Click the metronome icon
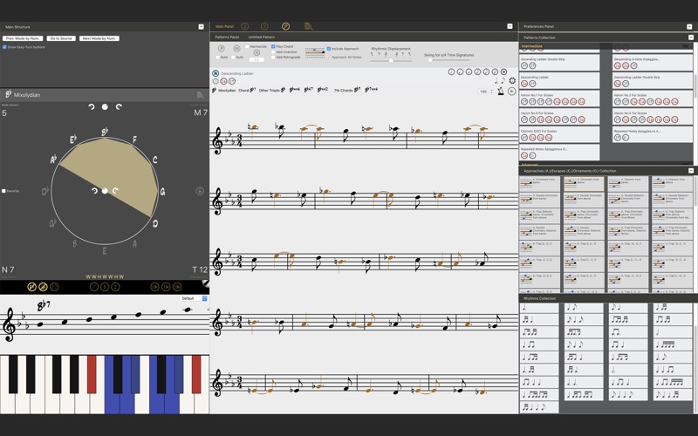Image resolution: width=698 pixels, height=436 pixels. [502, 91]
